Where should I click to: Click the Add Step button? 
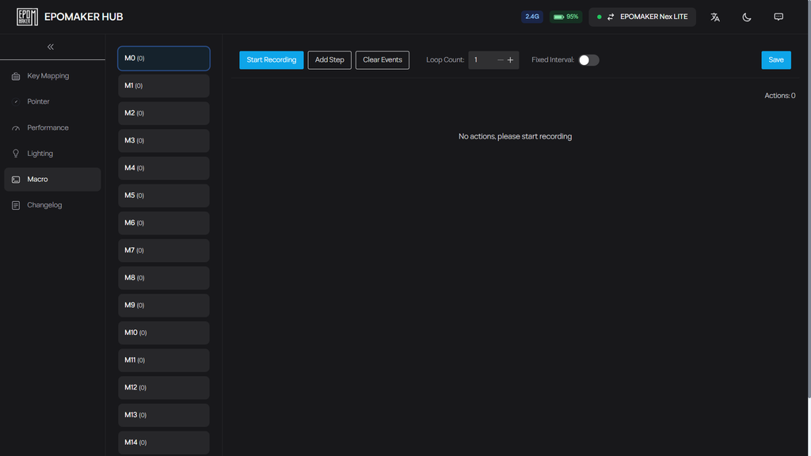pos(329,60)
